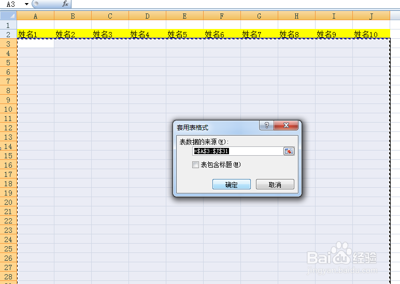
Task: Select row 27 header
Action: pyautogui.click(x=8, y=267)
